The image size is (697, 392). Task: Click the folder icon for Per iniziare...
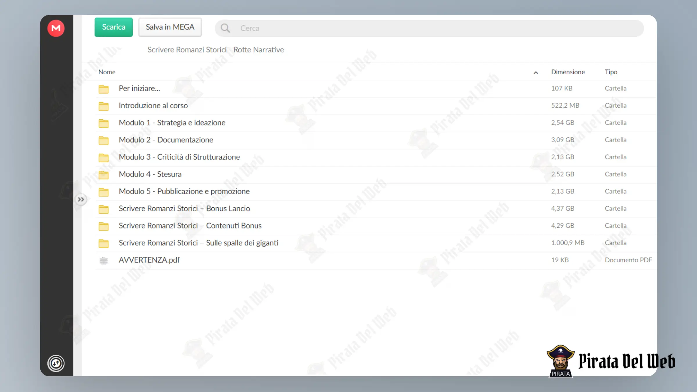click(103, 89)
